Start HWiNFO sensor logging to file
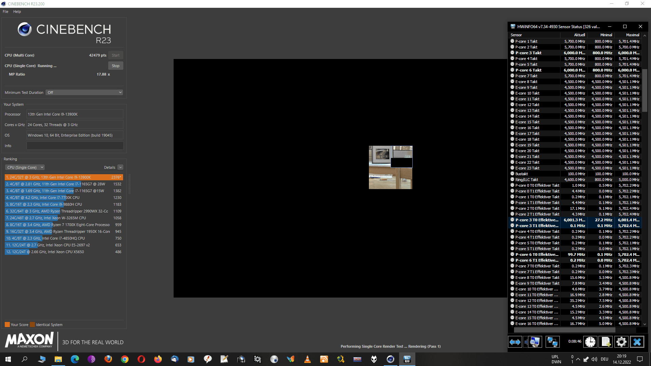Viewport: 651px width, 366px height. coord(606,342)
